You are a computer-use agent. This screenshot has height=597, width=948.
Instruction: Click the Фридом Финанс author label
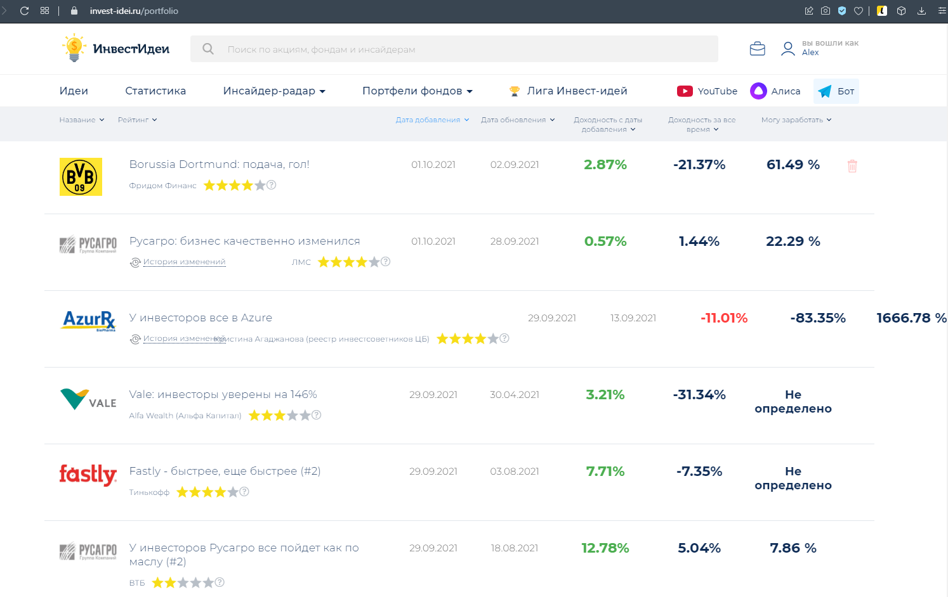pos(162,186)
